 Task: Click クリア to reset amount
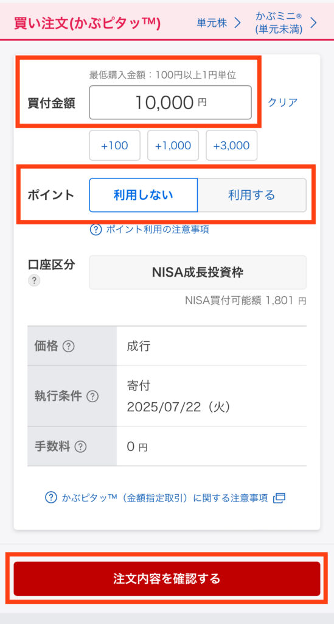[x=282, y=102]
